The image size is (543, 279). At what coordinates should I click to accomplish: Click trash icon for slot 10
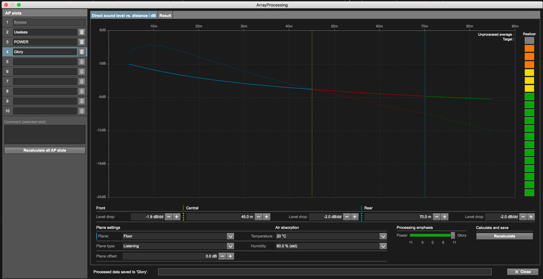pos(81,111)
